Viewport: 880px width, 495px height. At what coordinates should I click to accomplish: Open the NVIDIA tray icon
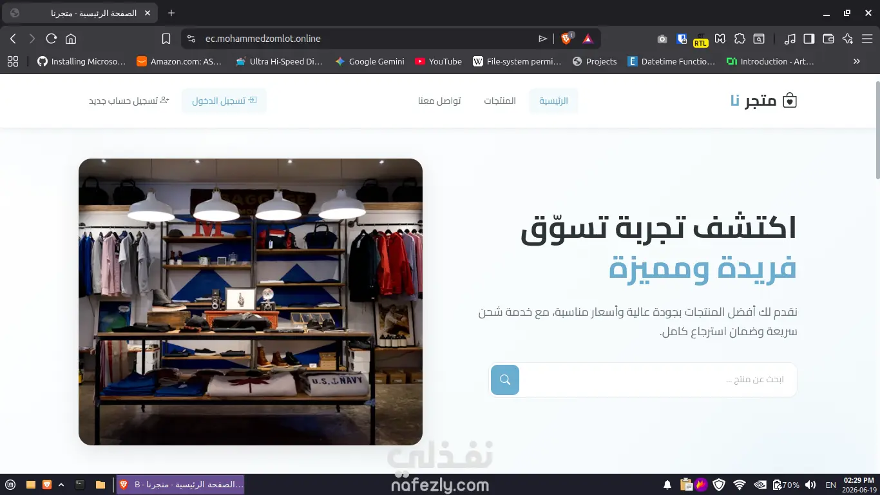[x=760, y=485]
